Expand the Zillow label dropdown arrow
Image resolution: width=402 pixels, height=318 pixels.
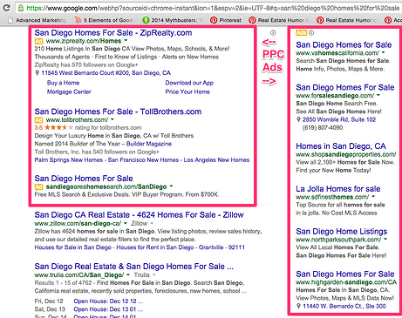(152, 223)
